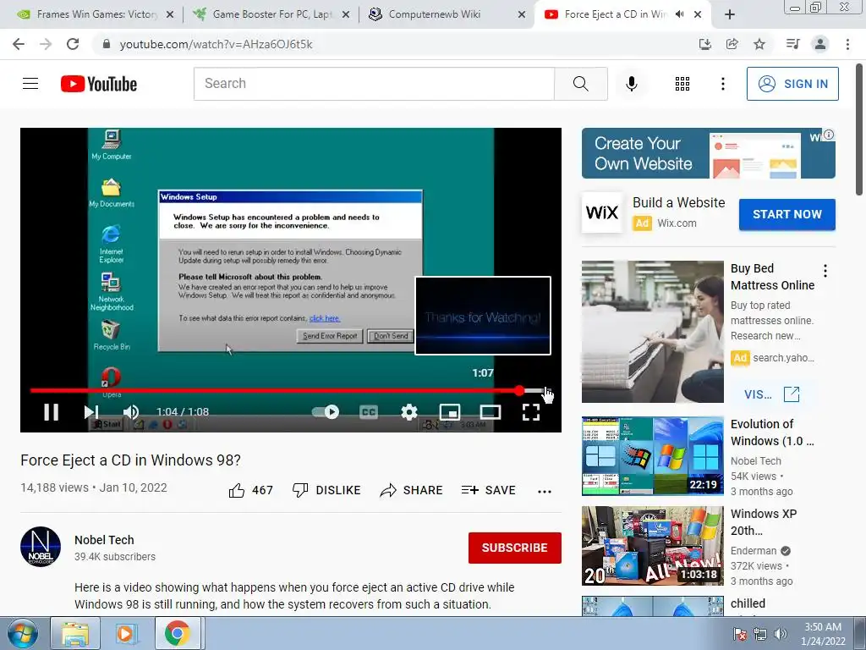This screenshot has height=650, width=866.
Task: Save video to playlist
Action: (x=489, y=490)
